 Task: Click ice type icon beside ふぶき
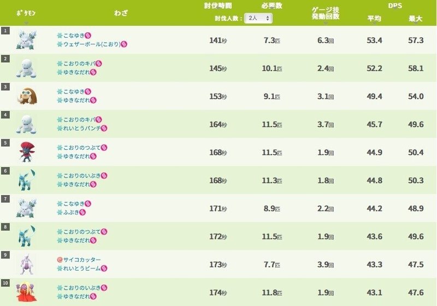pyautogui.click(x=60, y=213)
